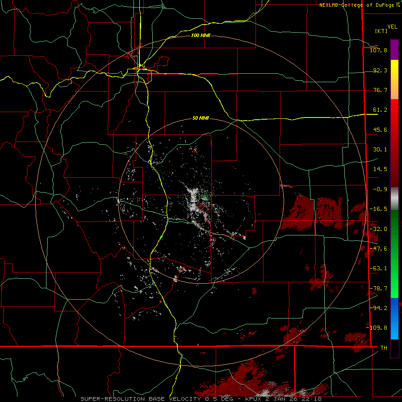Click the 2 JAN 26 date in caption

tap(282, 399)
